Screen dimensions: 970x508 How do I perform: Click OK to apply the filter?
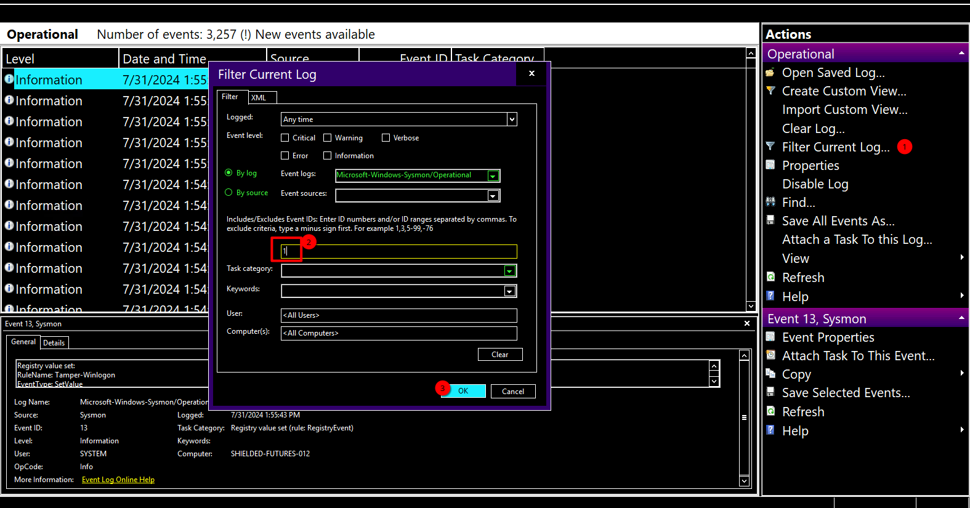point(463,391)
